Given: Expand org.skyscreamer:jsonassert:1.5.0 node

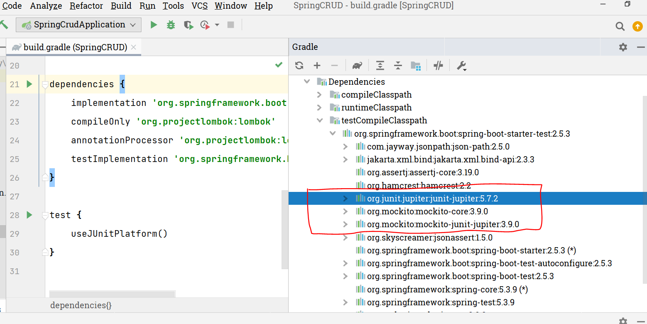Looking at the screenshot, I should pos(346,238).
